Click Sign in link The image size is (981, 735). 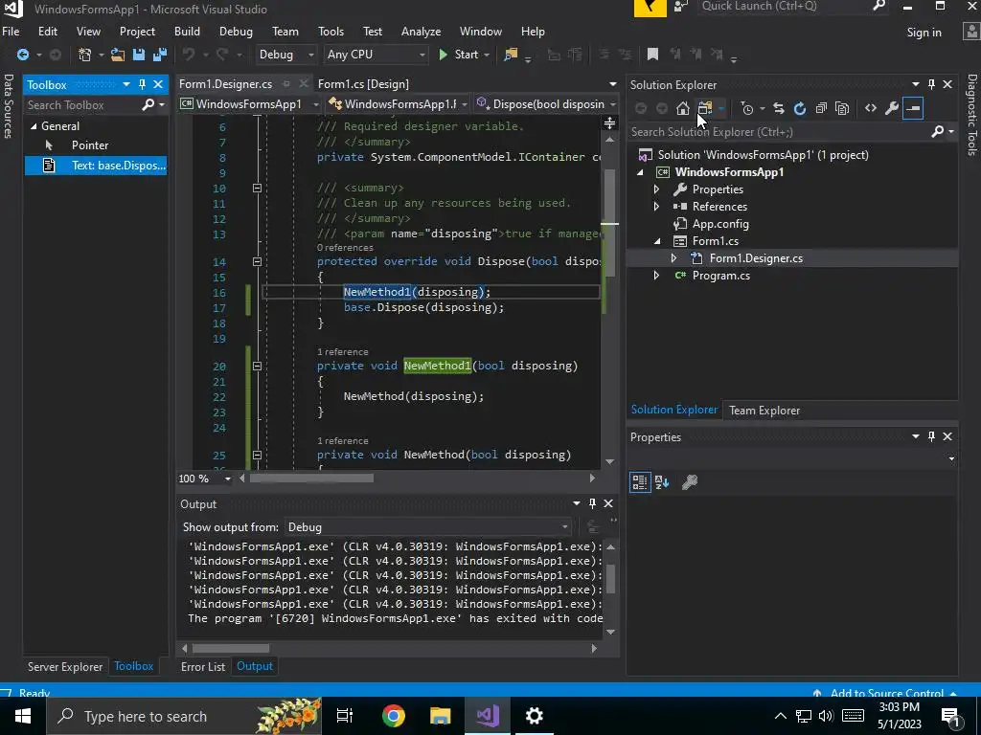pyautogui.click(x=924, y=33)
